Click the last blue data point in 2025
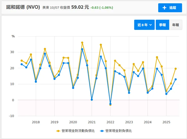 tap(176, 79)
